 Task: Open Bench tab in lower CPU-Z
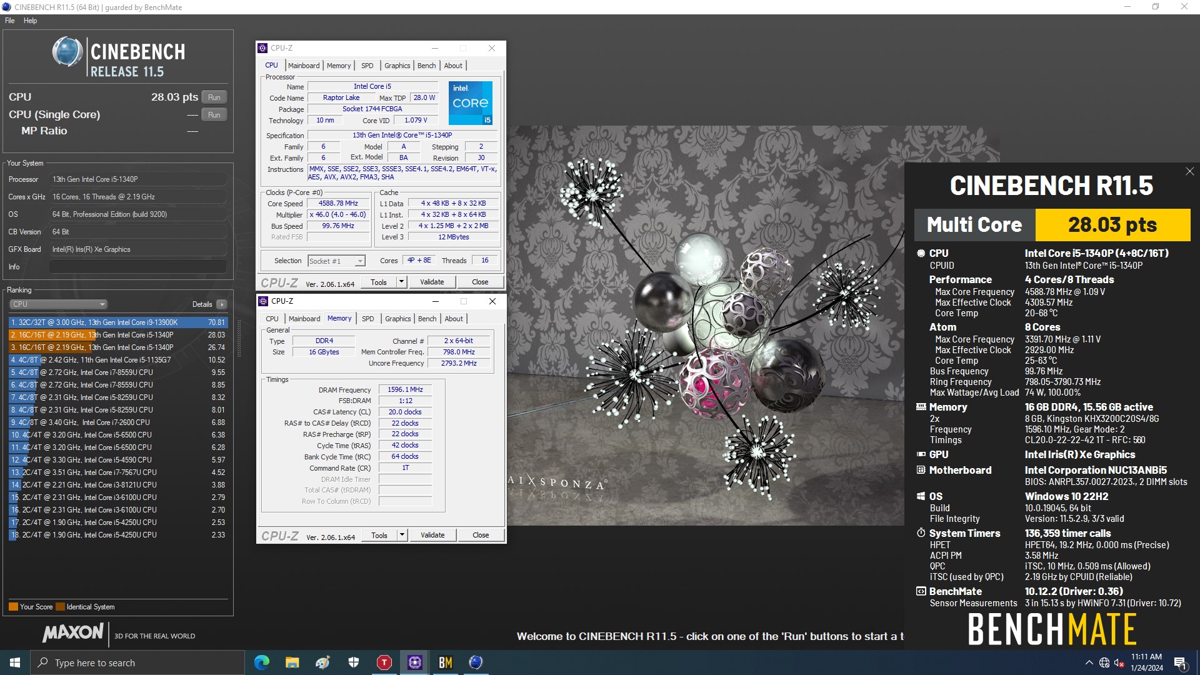coord(427,319)
